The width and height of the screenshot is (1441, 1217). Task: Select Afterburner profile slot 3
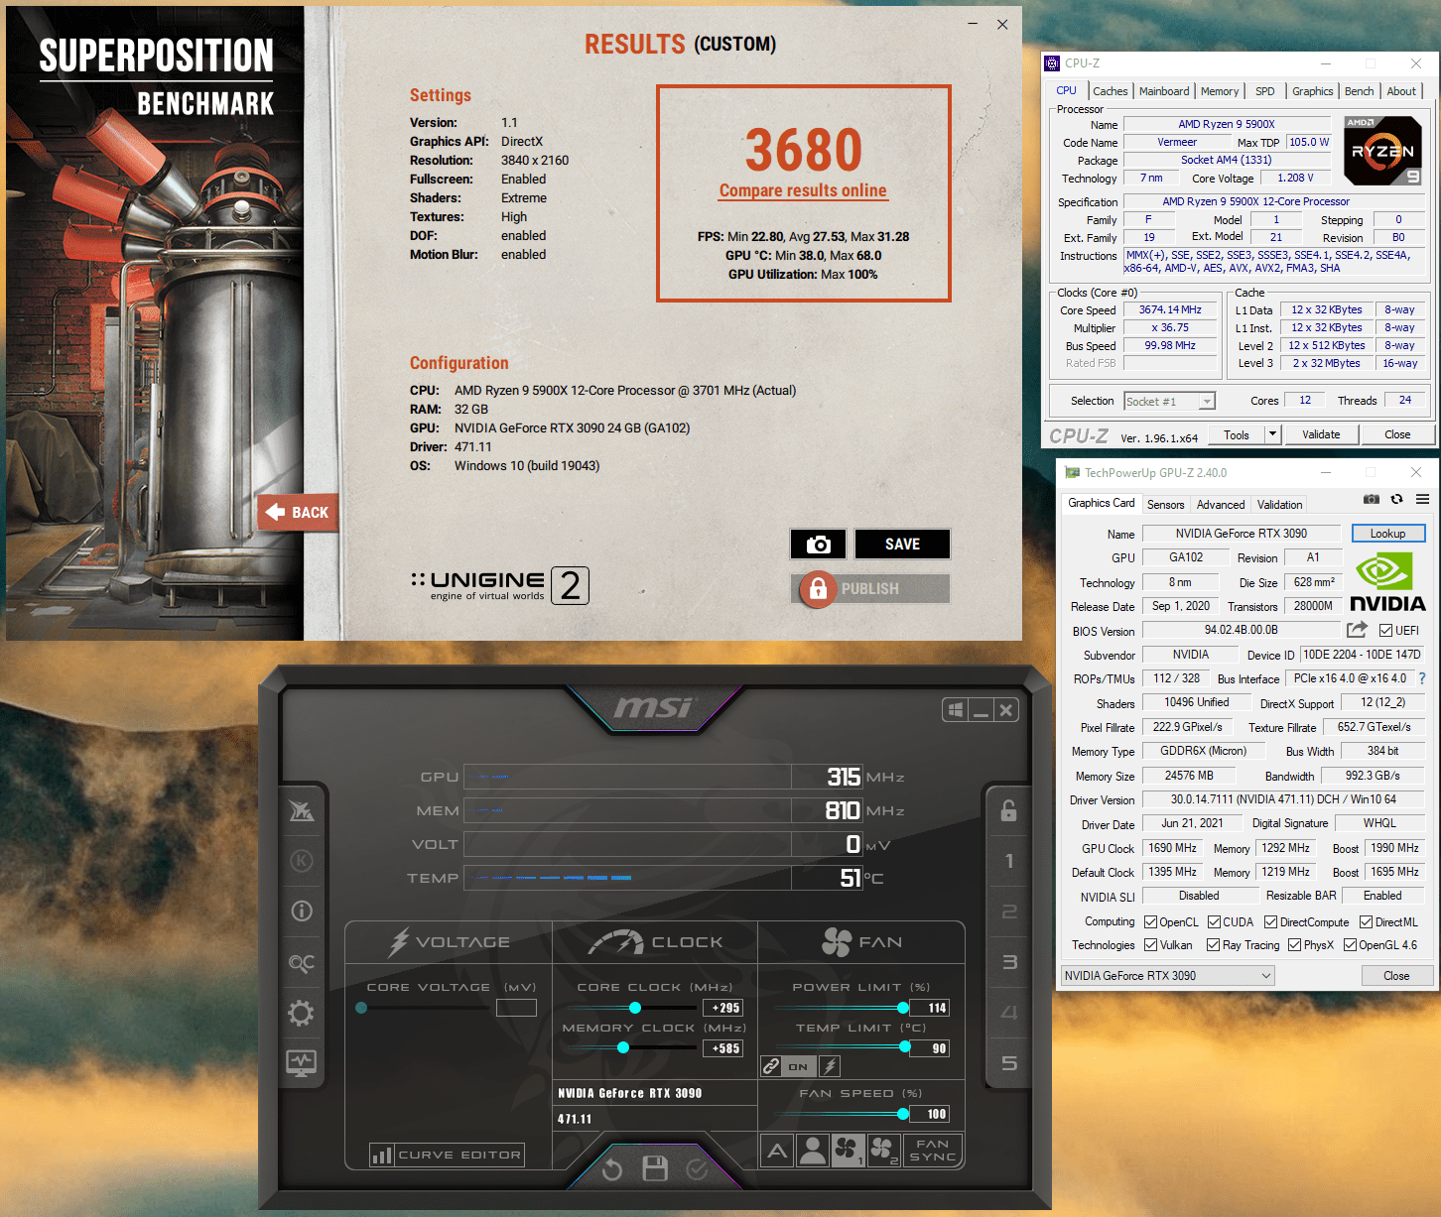click(1008, 962)
